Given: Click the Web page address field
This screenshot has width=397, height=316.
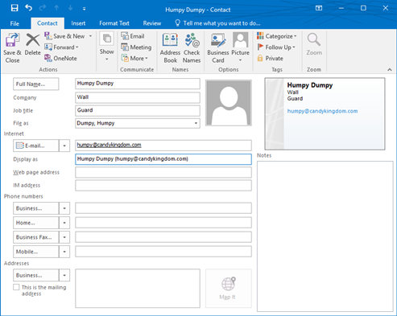Looking at the screenshot, I should tap(163, 172).
